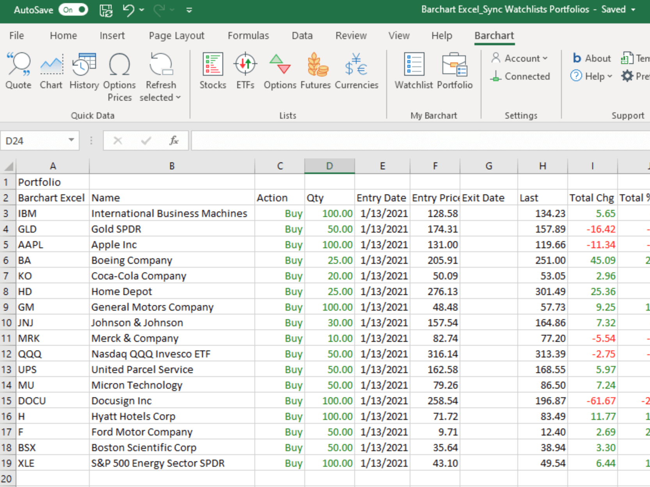Image resolution: width=650 pixels, height=487 pixels.
Task: Click the Currencies list icon
Action: [x=357, y=71]
